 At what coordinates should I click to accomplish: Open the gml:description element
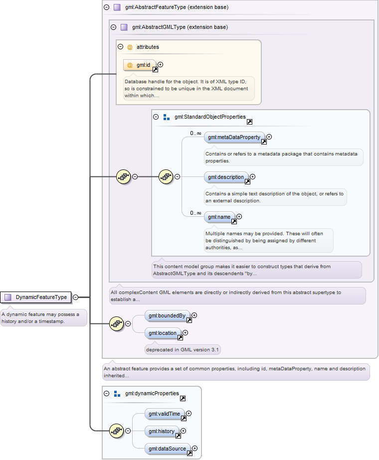226,177
